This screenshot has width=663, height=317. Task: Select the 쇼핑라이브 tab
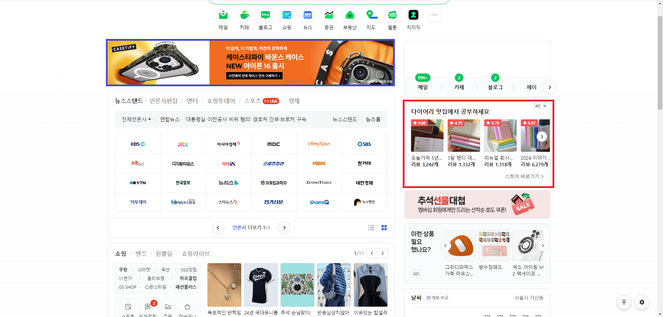(x=196, y=254)
